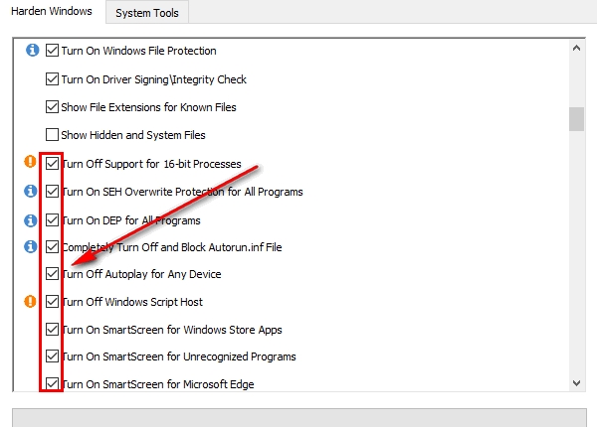Toggle Turn Off Support for 16-bit Processes
This screenshot has width=597, height=427.
52,164
